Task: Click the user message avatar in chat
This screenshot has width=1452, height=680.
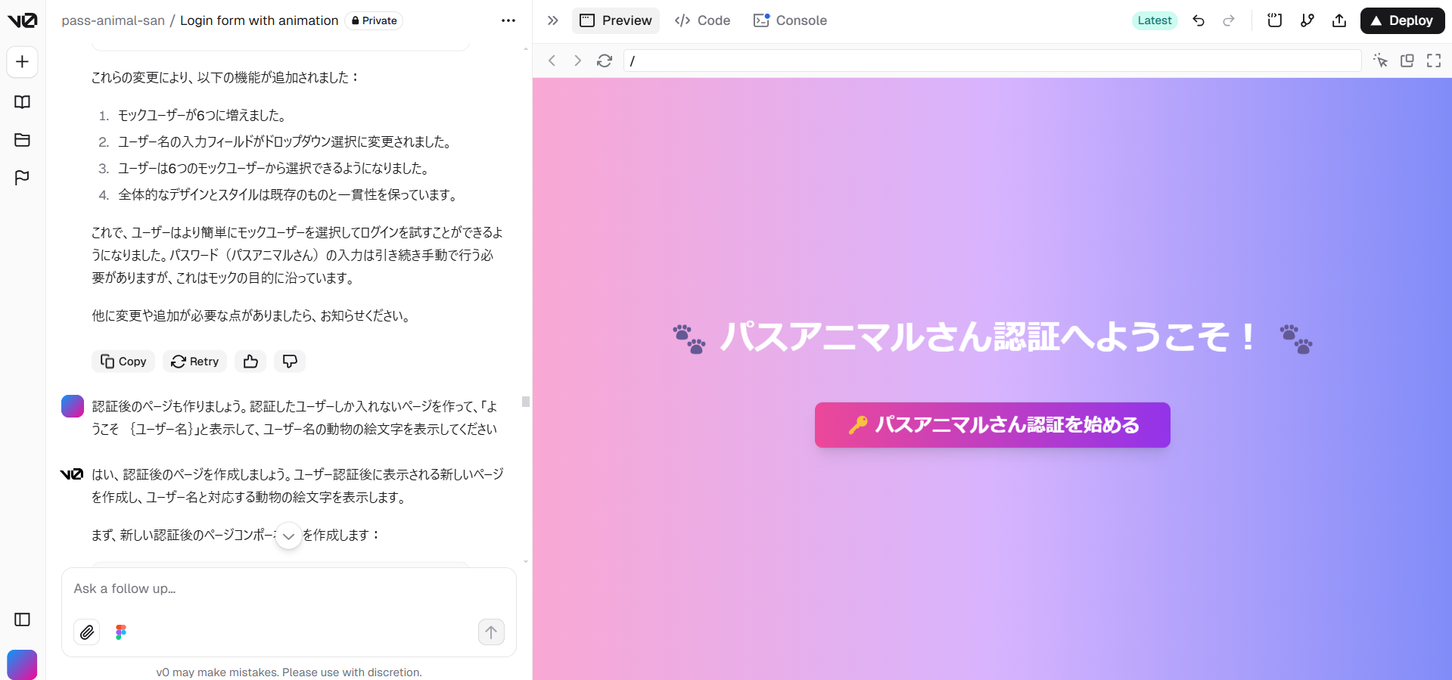Action: (73, 406)
